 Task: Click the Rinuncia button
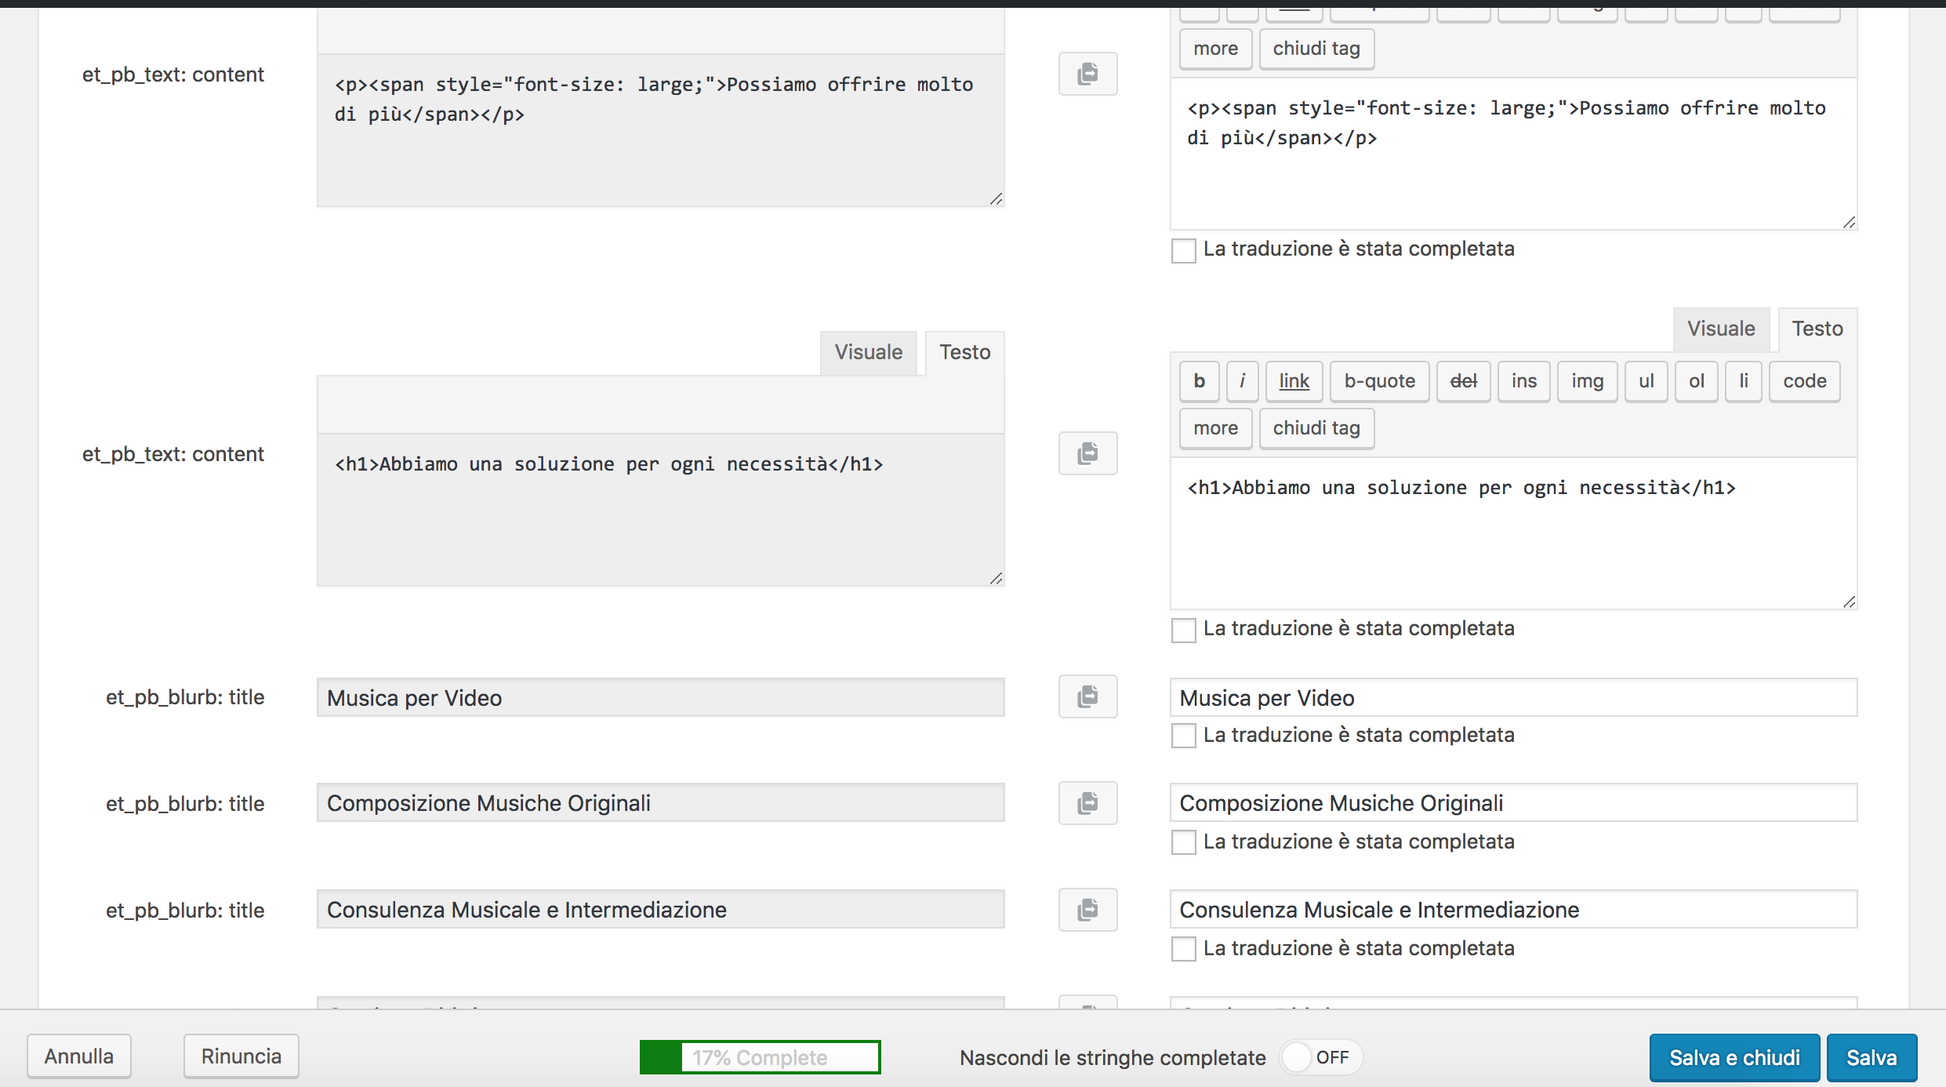point(241,1056)
